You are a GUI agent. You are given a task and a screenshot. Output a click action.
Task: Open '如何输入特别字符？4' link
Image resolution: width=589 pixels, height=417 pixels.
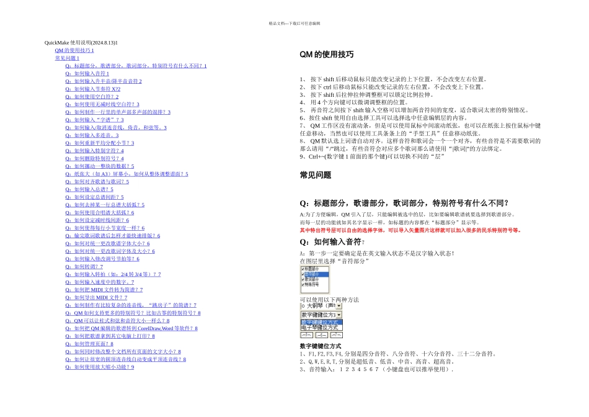(x=94, y=150)
